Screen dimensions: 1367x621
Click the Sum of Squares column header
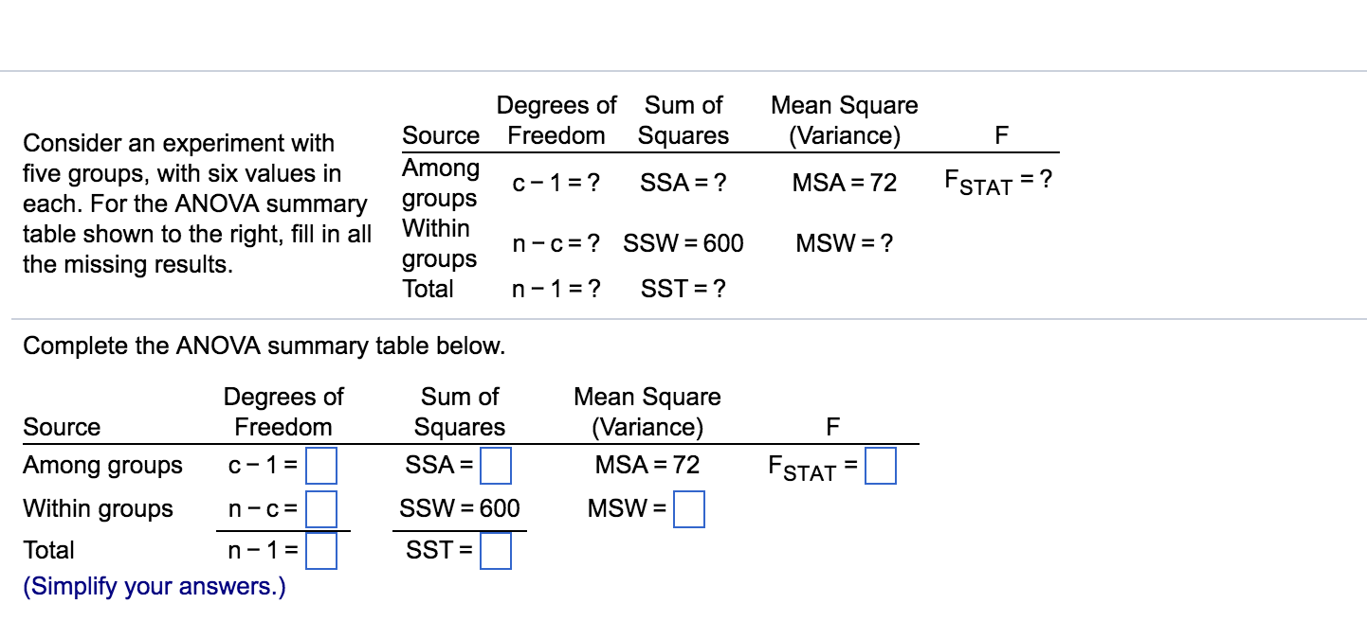[x=460, y=411]
